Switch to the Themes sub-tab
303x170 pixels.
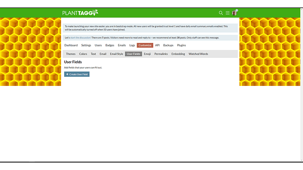pos(71,54)
